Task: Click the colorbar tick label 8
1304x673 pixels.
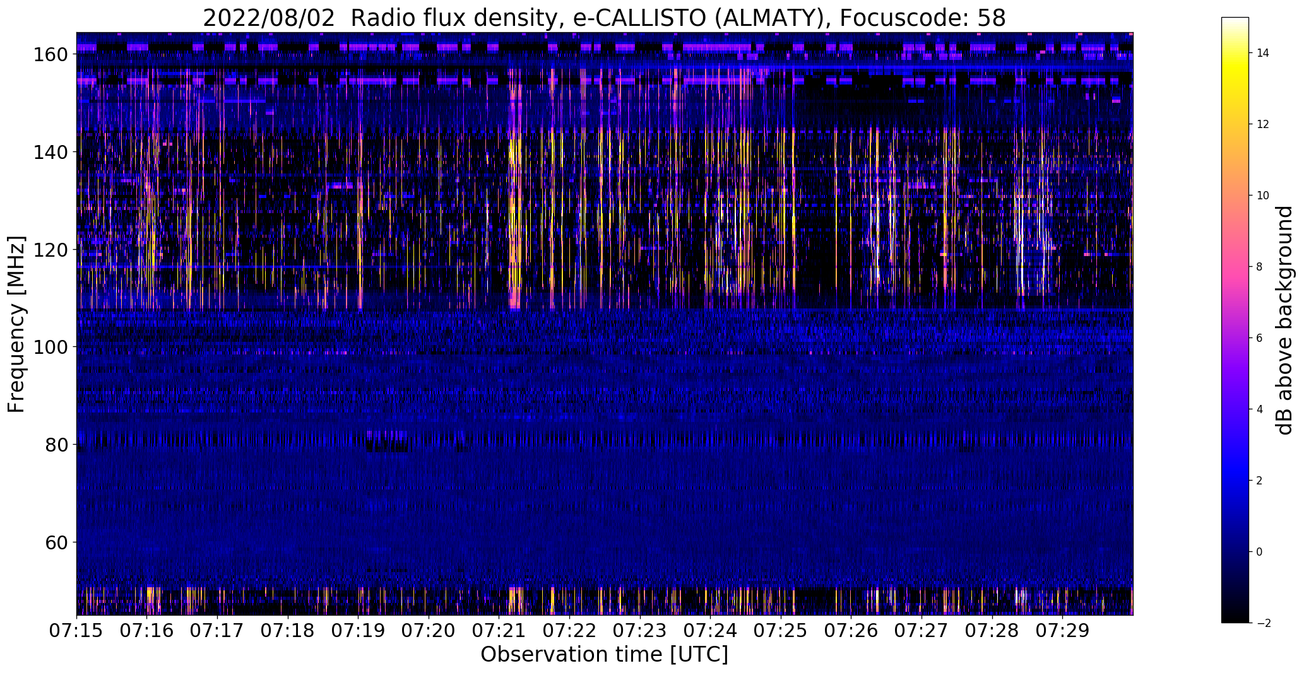Action: 1260,267
